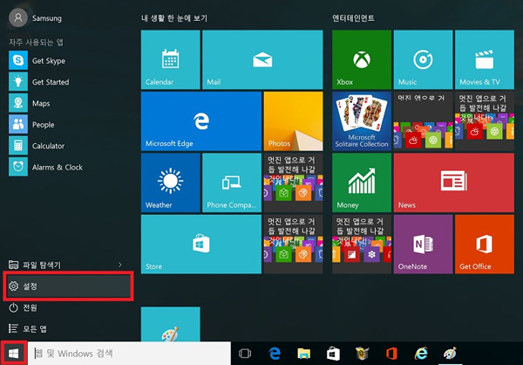Open the app promo tile beside Store
The width and height of the screenshot is (523, 365).
(293, 244)
